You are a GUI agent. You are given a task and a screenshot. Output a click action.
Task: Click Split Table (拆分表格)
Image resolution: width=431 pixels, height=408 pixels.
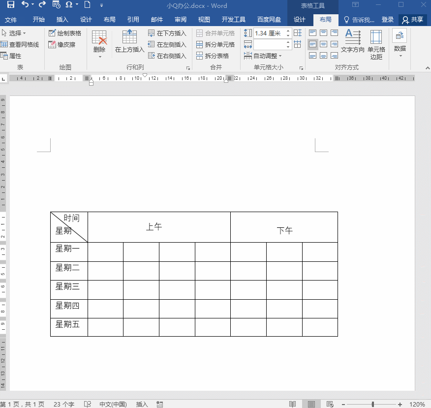click(213, 56)
